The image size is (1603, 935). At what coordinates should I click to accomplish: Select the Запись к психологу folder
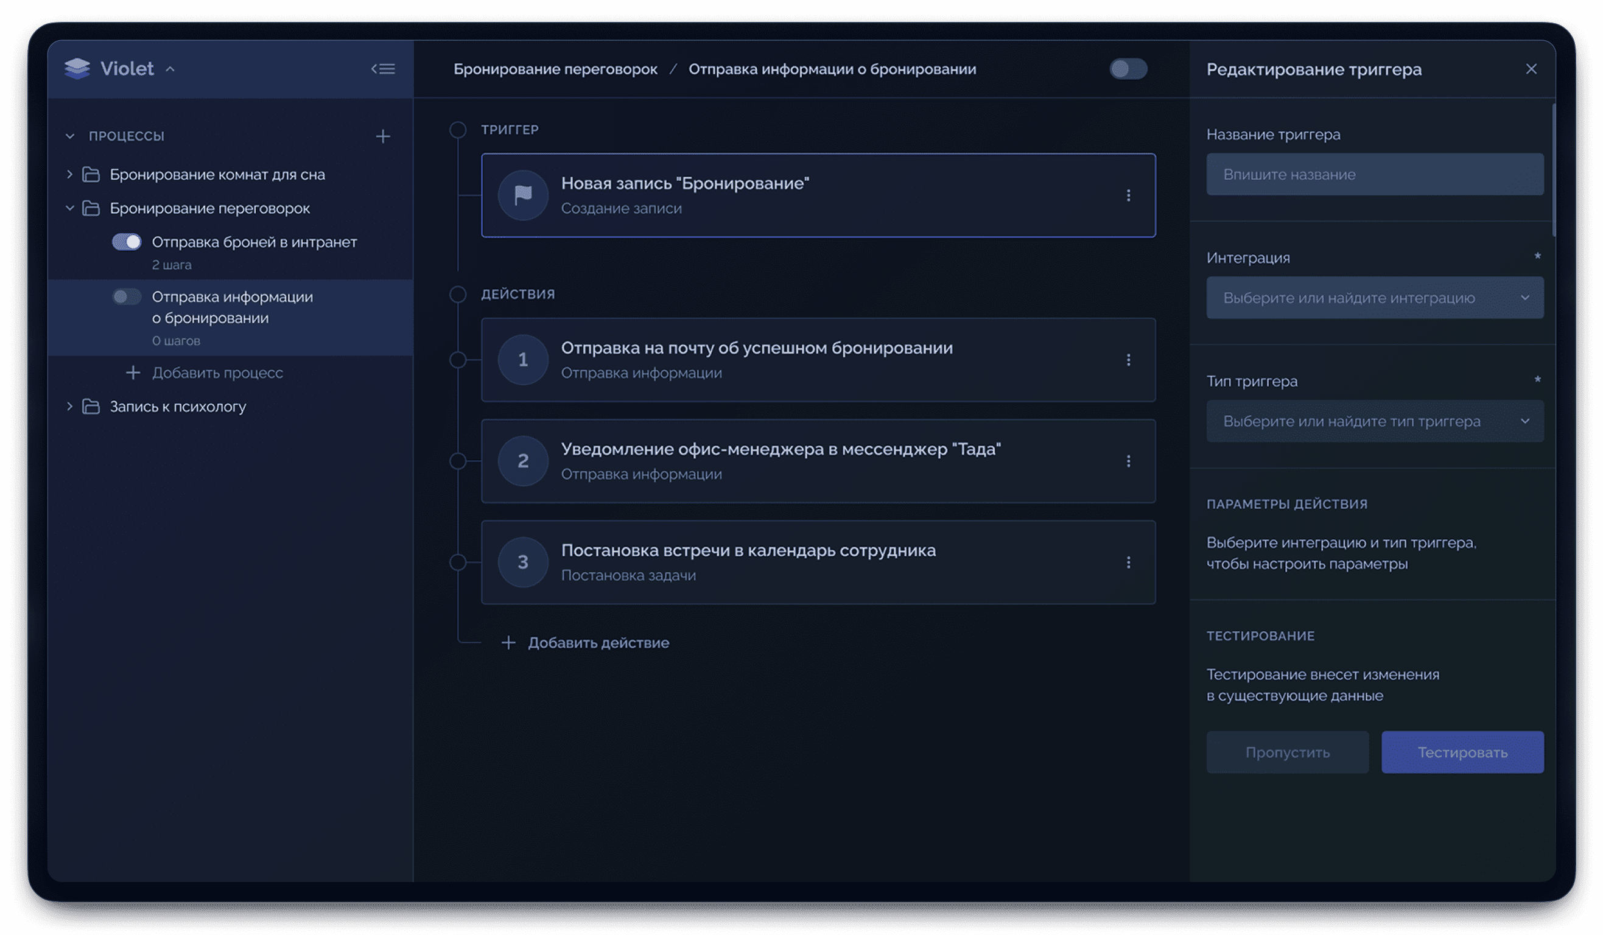pyautogui.click(x=178, y=407)
